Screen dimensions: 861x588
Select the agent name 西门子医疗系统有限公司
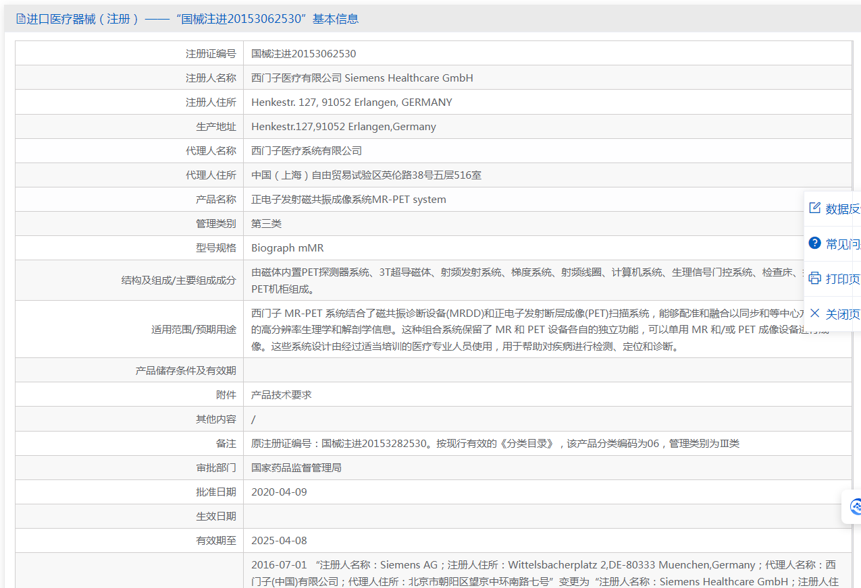click(307, 150)
